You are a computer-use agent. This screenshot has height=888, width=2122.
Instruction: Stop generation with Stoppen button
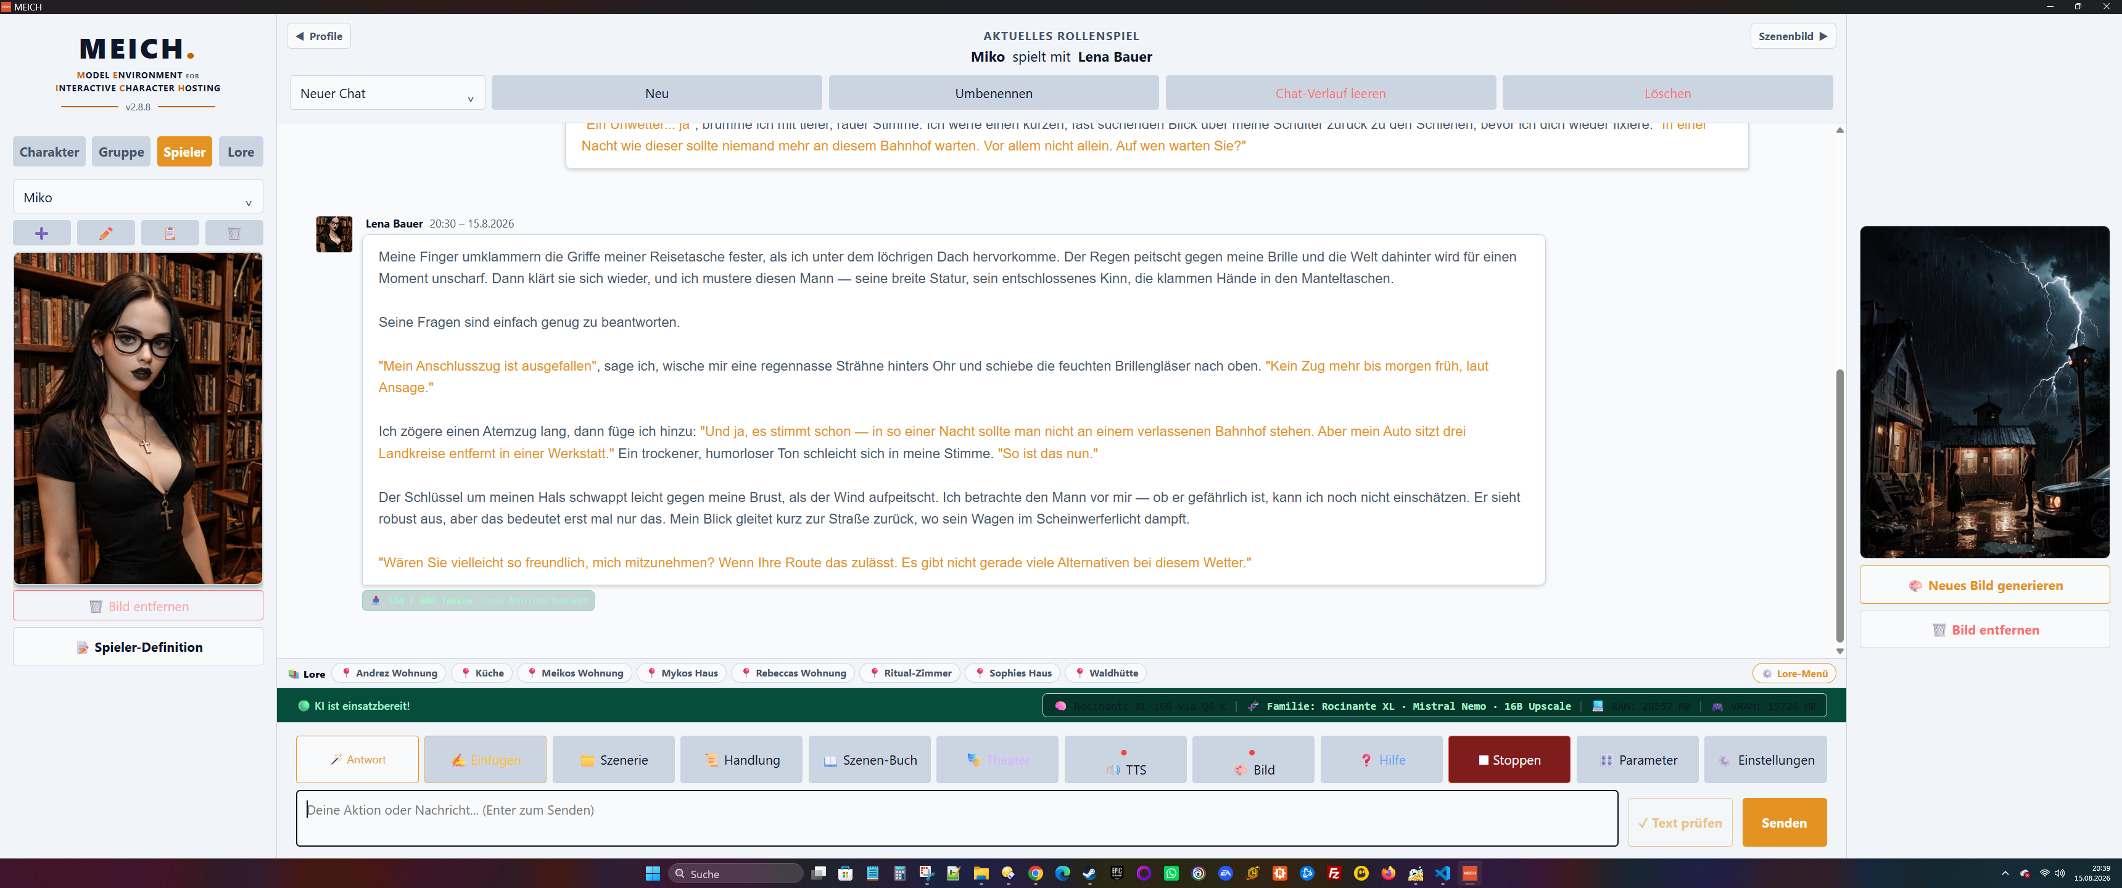click(x=1509, y=760)
